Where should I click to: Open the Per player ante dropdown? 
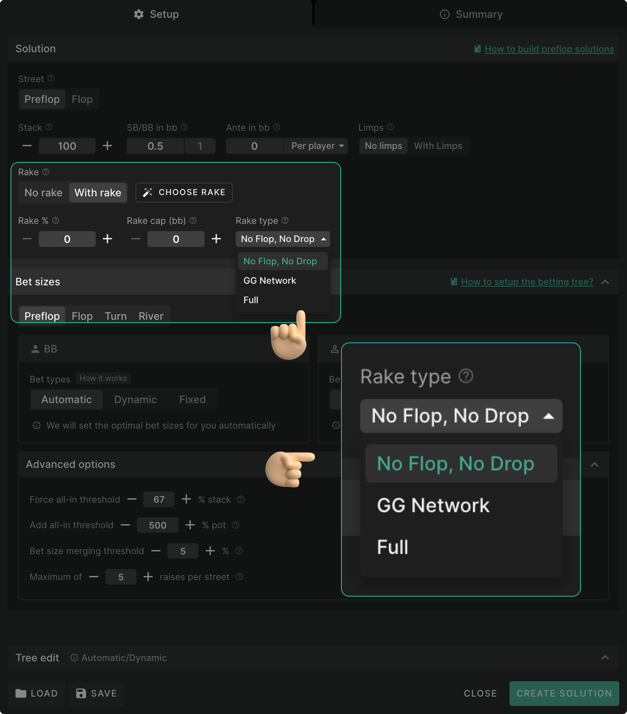(317, 146)
